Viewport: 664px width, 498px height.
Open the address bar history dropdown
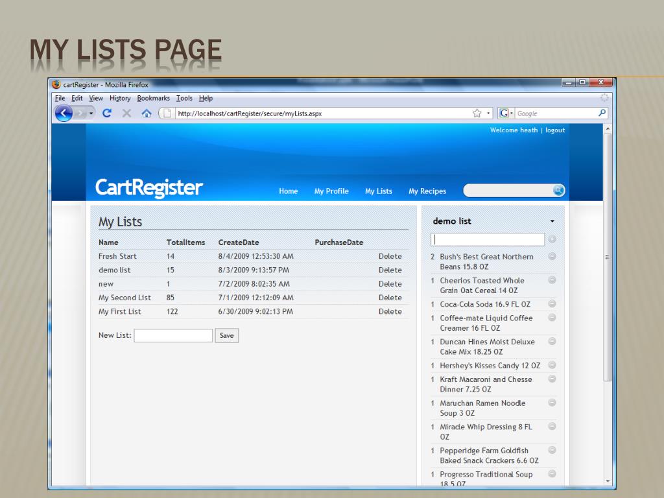[488, 113]
